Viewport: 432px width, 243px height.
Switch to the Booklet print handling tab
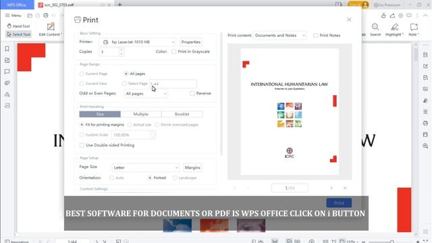[182, 114]
